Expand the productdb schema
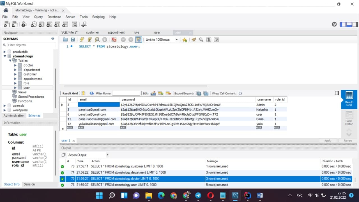 point(4,52)
